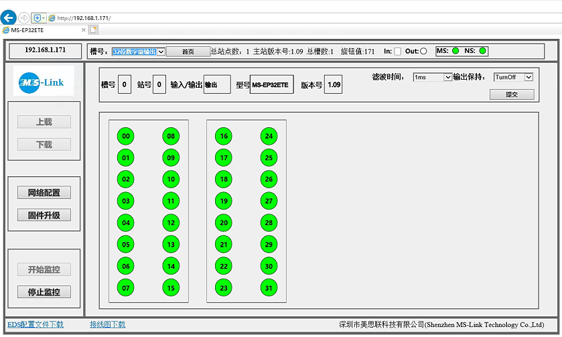The width and height of the screenshot is (562, 337).
Task: Toggle output channel 27 indicator
Action: 269,201
